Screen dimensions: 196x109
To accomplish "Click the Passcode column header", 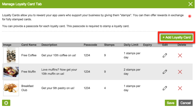I will click(x=90, y=45).
